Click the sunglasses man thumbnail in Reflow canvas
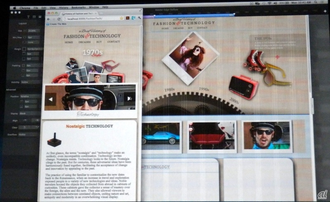 coord(267,136)
